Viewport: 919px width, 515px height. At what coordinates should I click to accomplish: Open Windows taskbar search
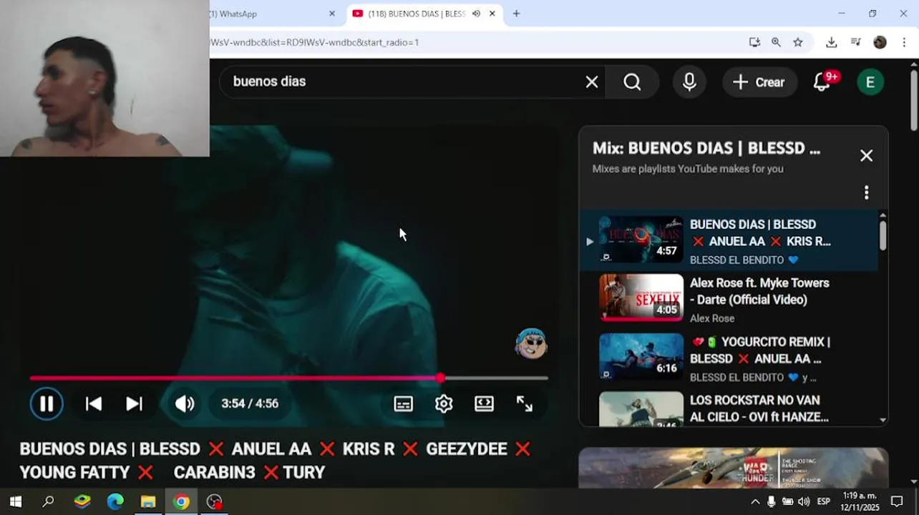[48, 501]
